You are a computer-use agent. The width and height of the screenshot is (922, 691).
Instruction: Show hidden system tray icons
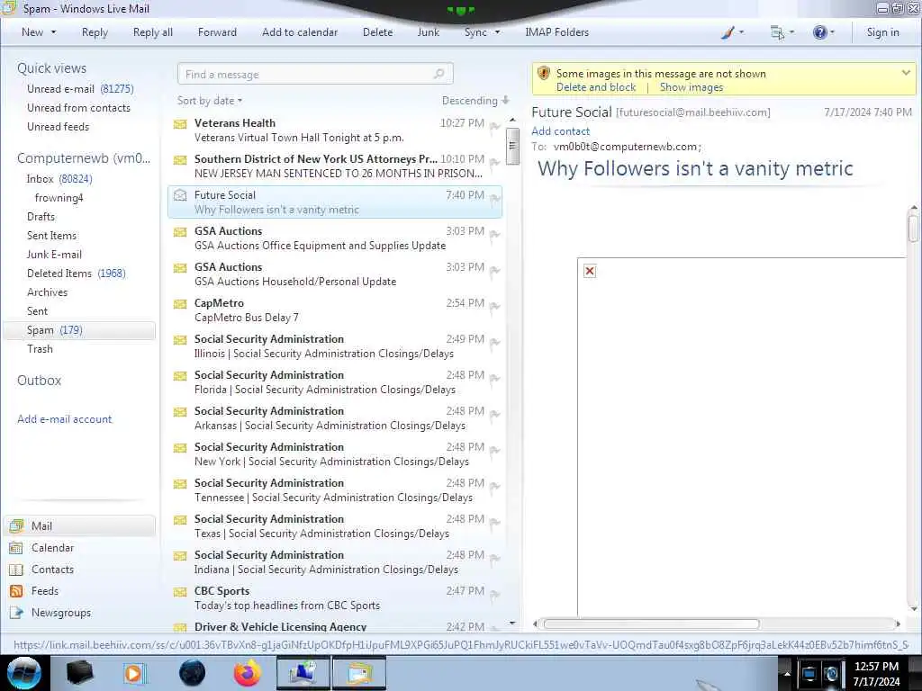point(787,673)
